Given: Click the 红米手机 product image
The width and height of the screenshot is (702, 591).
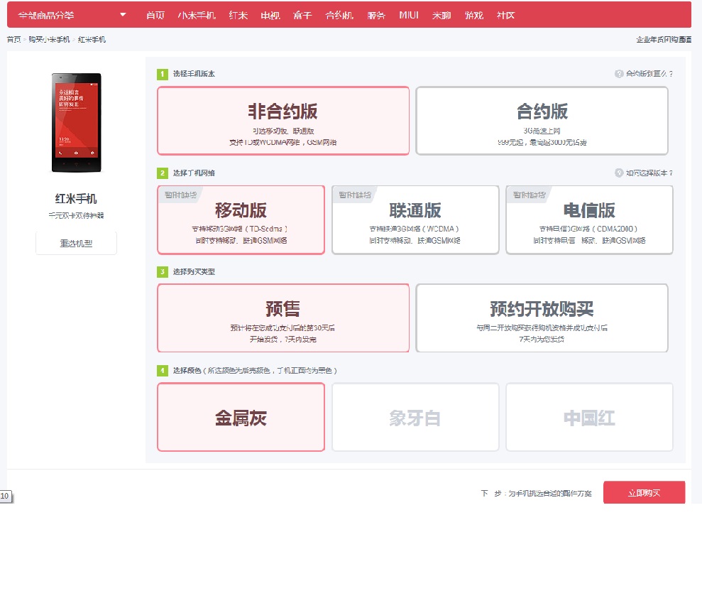Looking at the screenshot, I should (x=76, y=123).
